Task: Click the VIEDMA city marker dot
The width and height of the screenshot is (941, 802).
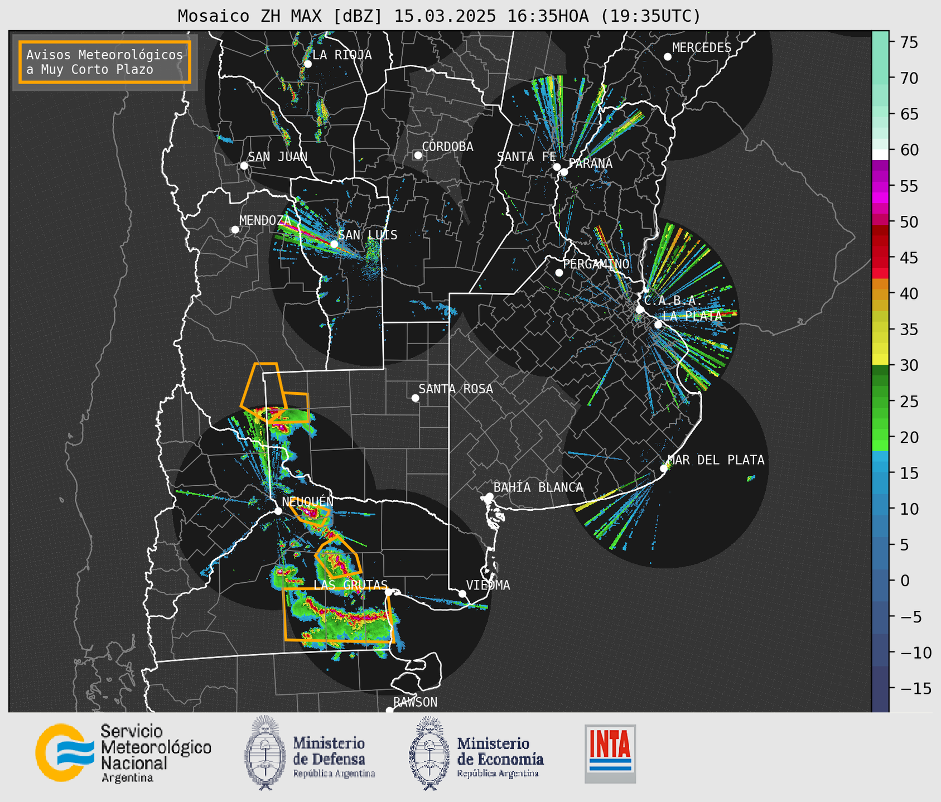Action: pyautogui.click(x=462, y=593)
